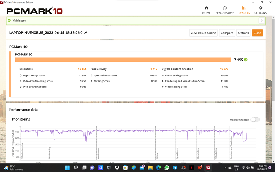Open File Explorer from the taskbar
Image resolution: width=275 pixels, height=172 pixels.
tap(150, 168)
